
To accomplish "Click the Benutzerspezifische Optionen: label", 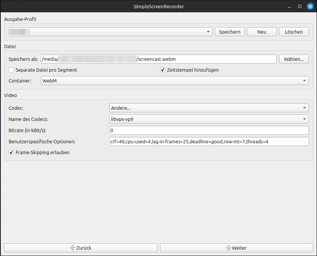I will coord(42,141).
